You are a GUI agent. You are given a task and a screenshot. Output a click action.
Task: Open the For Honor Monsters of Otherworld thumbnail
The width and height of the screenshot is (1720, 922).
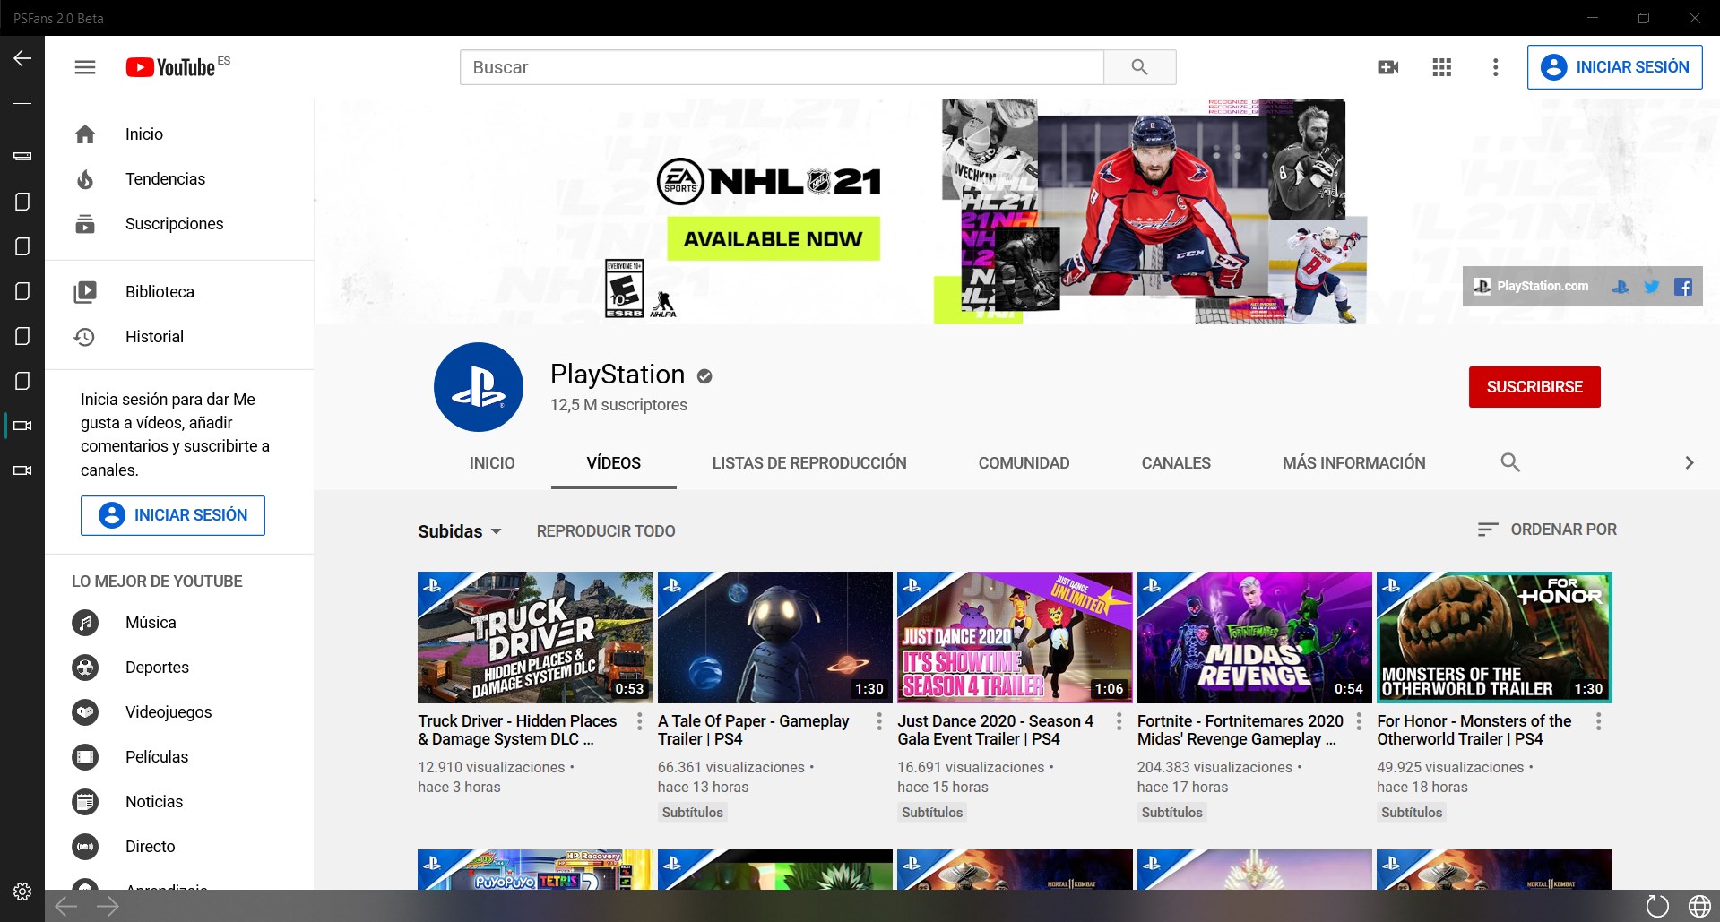(1494, 637)
